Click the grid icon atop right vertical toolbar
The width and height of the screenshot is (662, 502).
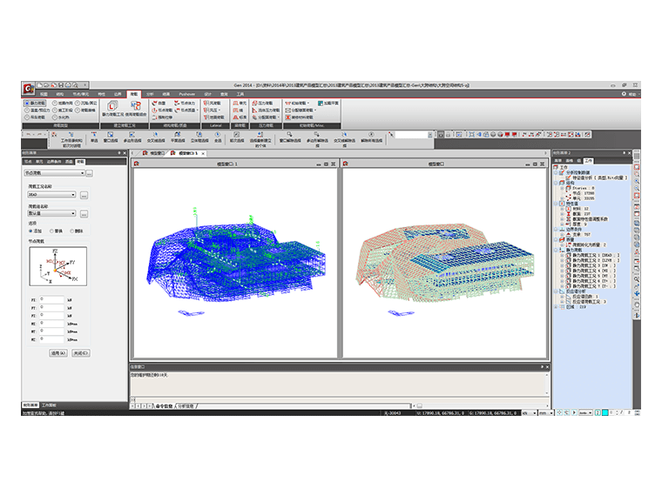click(637, 156)
